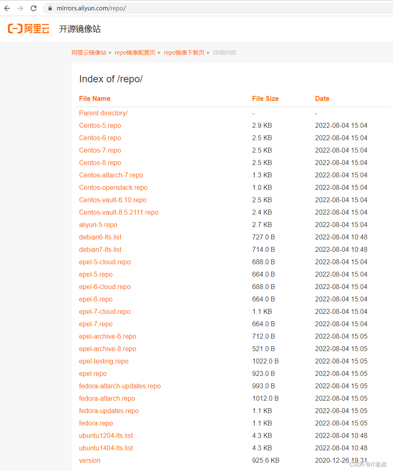Viewport: 393px width, 471px height.
Task: Click the 521.0 B size for epel-archive-8.repo
Action: (264, 349)
